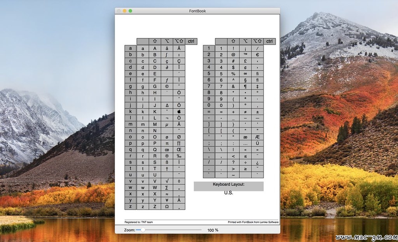Select the sharp s ß glyph cell
This screenshot has height=242, width=398.
point(167,162)
